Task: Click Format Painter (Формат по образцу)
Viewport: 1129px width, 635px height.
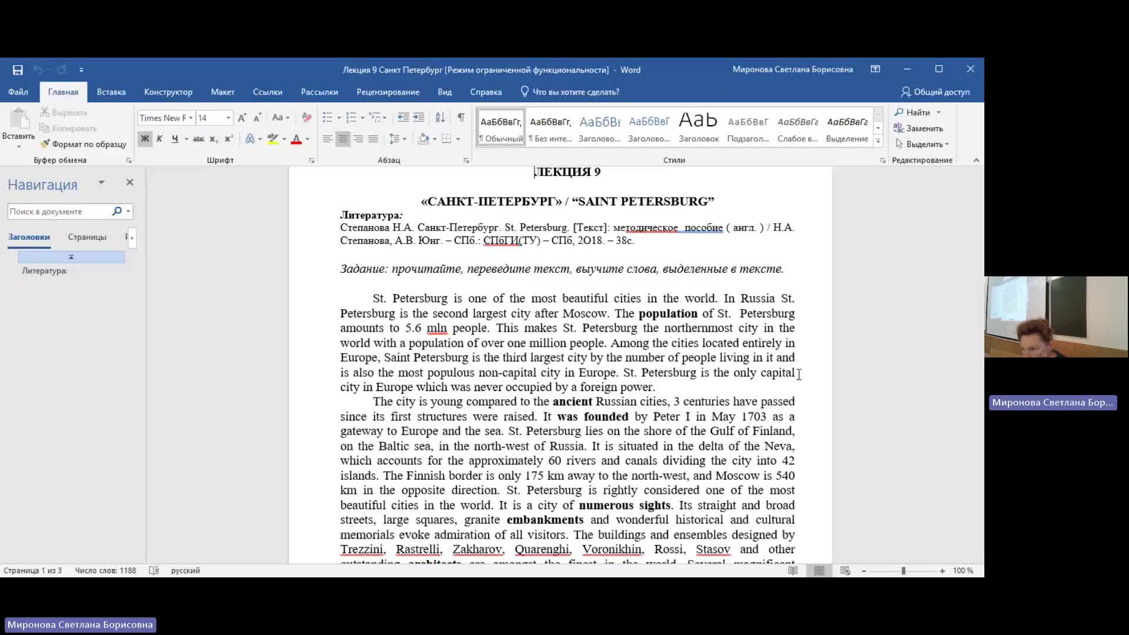Action: 83,144
